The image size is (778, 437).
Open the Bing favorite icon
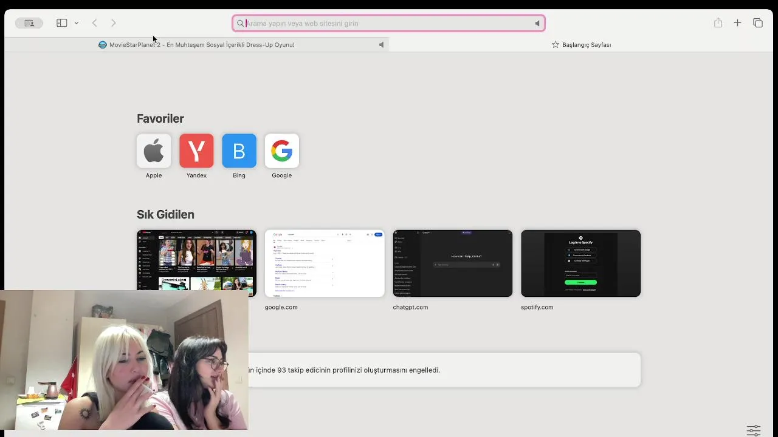[x=239, y=151]
